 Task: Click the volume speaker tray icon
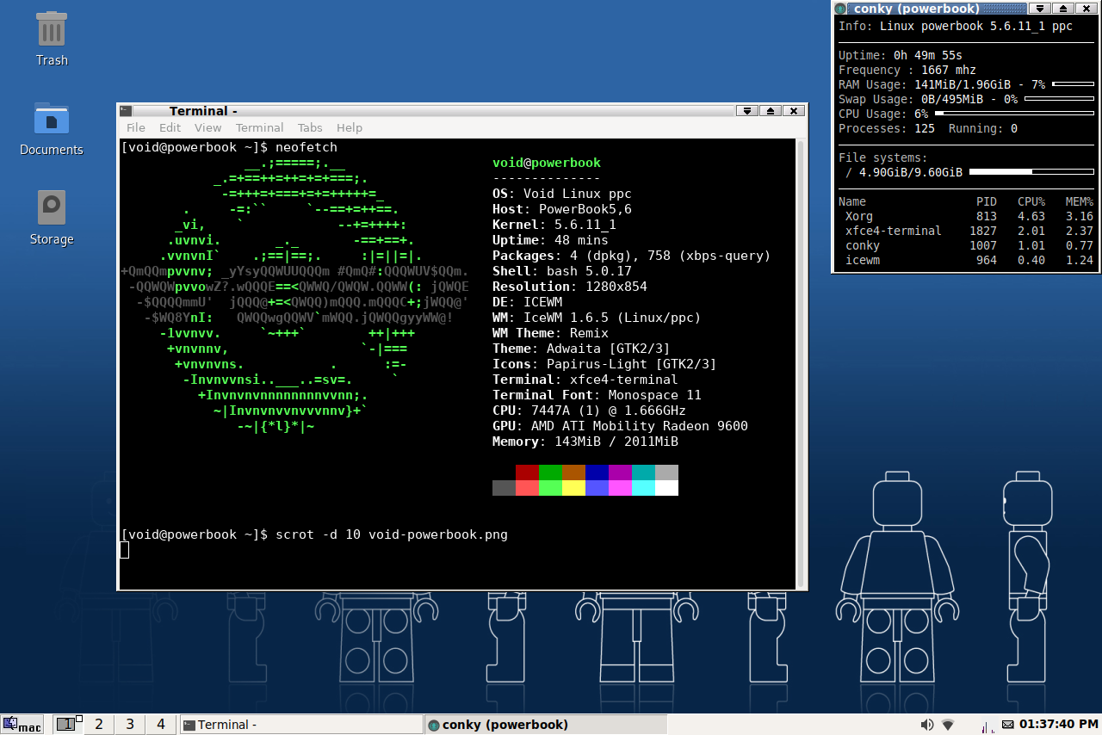927,725
